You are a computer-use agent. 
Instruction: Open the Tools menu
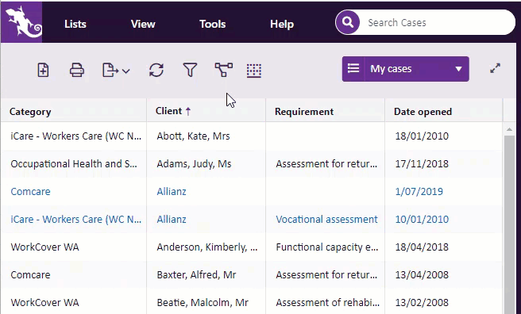click(x=212, y=24)
